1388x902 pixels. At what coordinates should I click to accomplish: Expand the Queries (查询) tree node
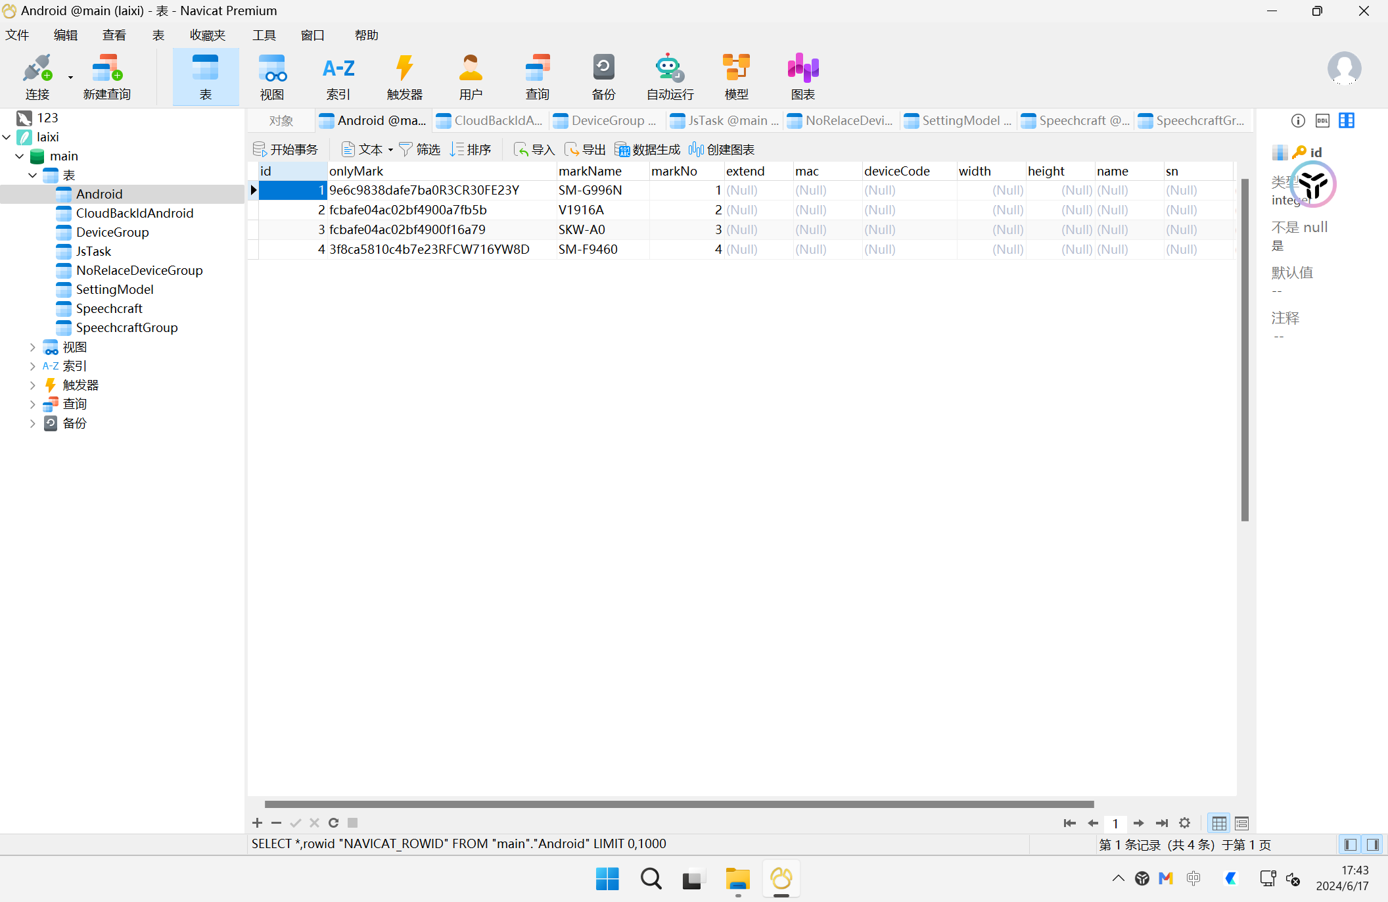pos(33,404)
